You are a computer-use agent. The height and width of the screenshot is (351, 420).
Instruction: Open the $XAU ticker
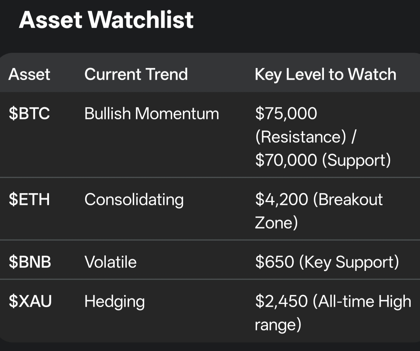(x=30, y=302)
